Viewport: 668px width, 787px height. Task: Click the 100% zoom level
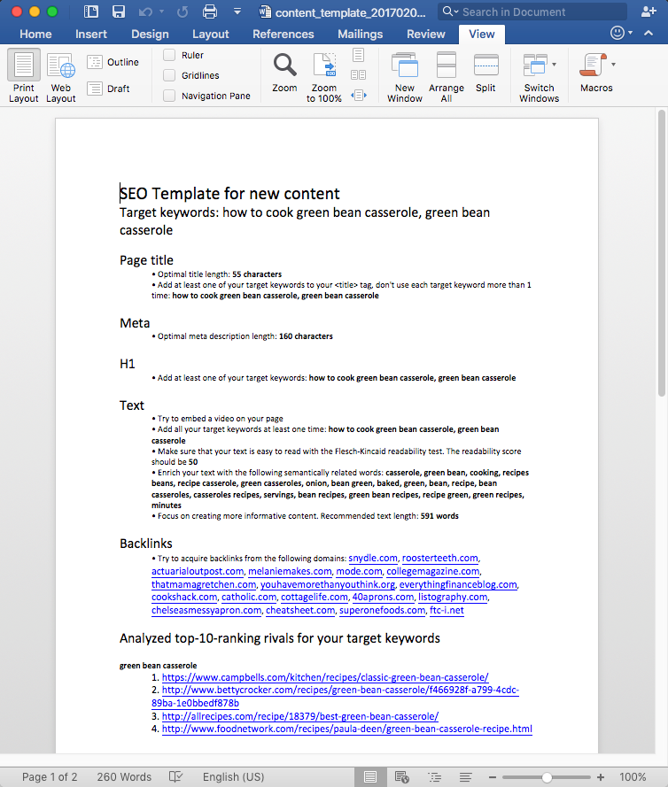click(633, 777)
